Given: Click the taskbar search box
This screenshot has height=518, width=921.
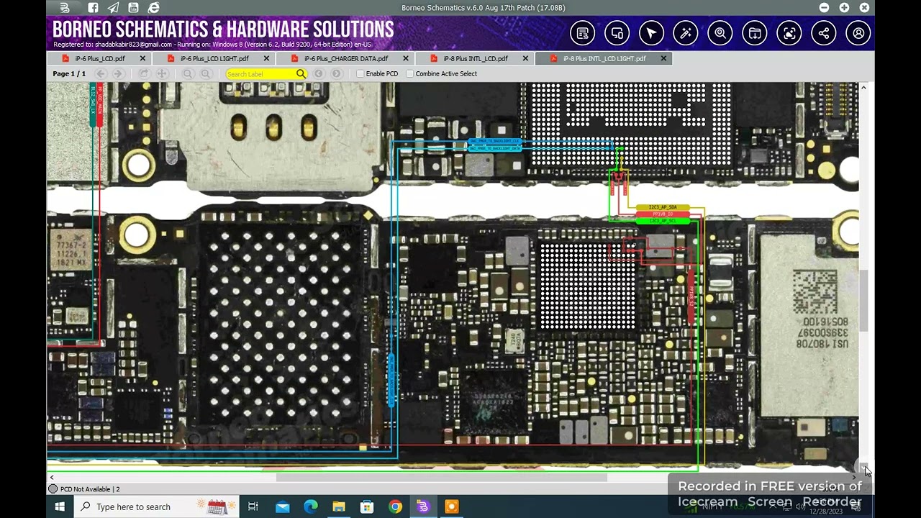Looking at the screenshot, I should pos(156,507).
